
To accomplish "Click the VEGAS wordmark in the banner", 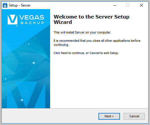I will 32,17.
